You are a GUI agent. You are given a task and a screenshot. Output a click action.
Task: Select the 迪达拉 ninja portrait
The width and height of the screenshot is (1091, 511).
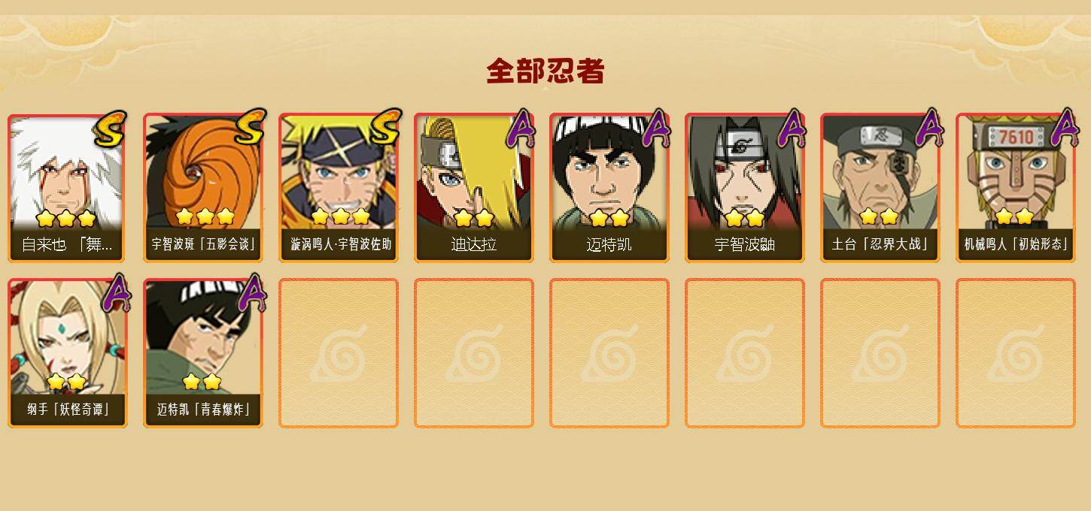pyautogui.click(x=474, y=188)
